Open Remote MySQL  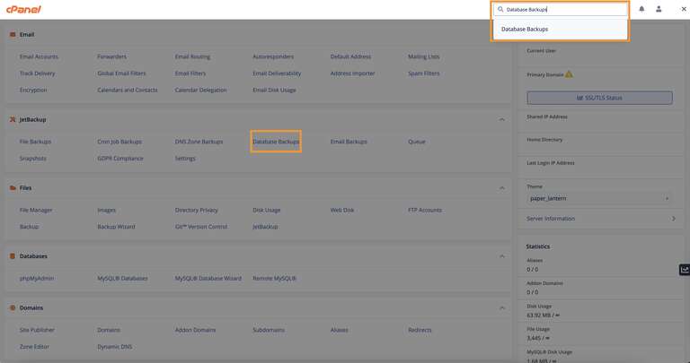point(274,278)
